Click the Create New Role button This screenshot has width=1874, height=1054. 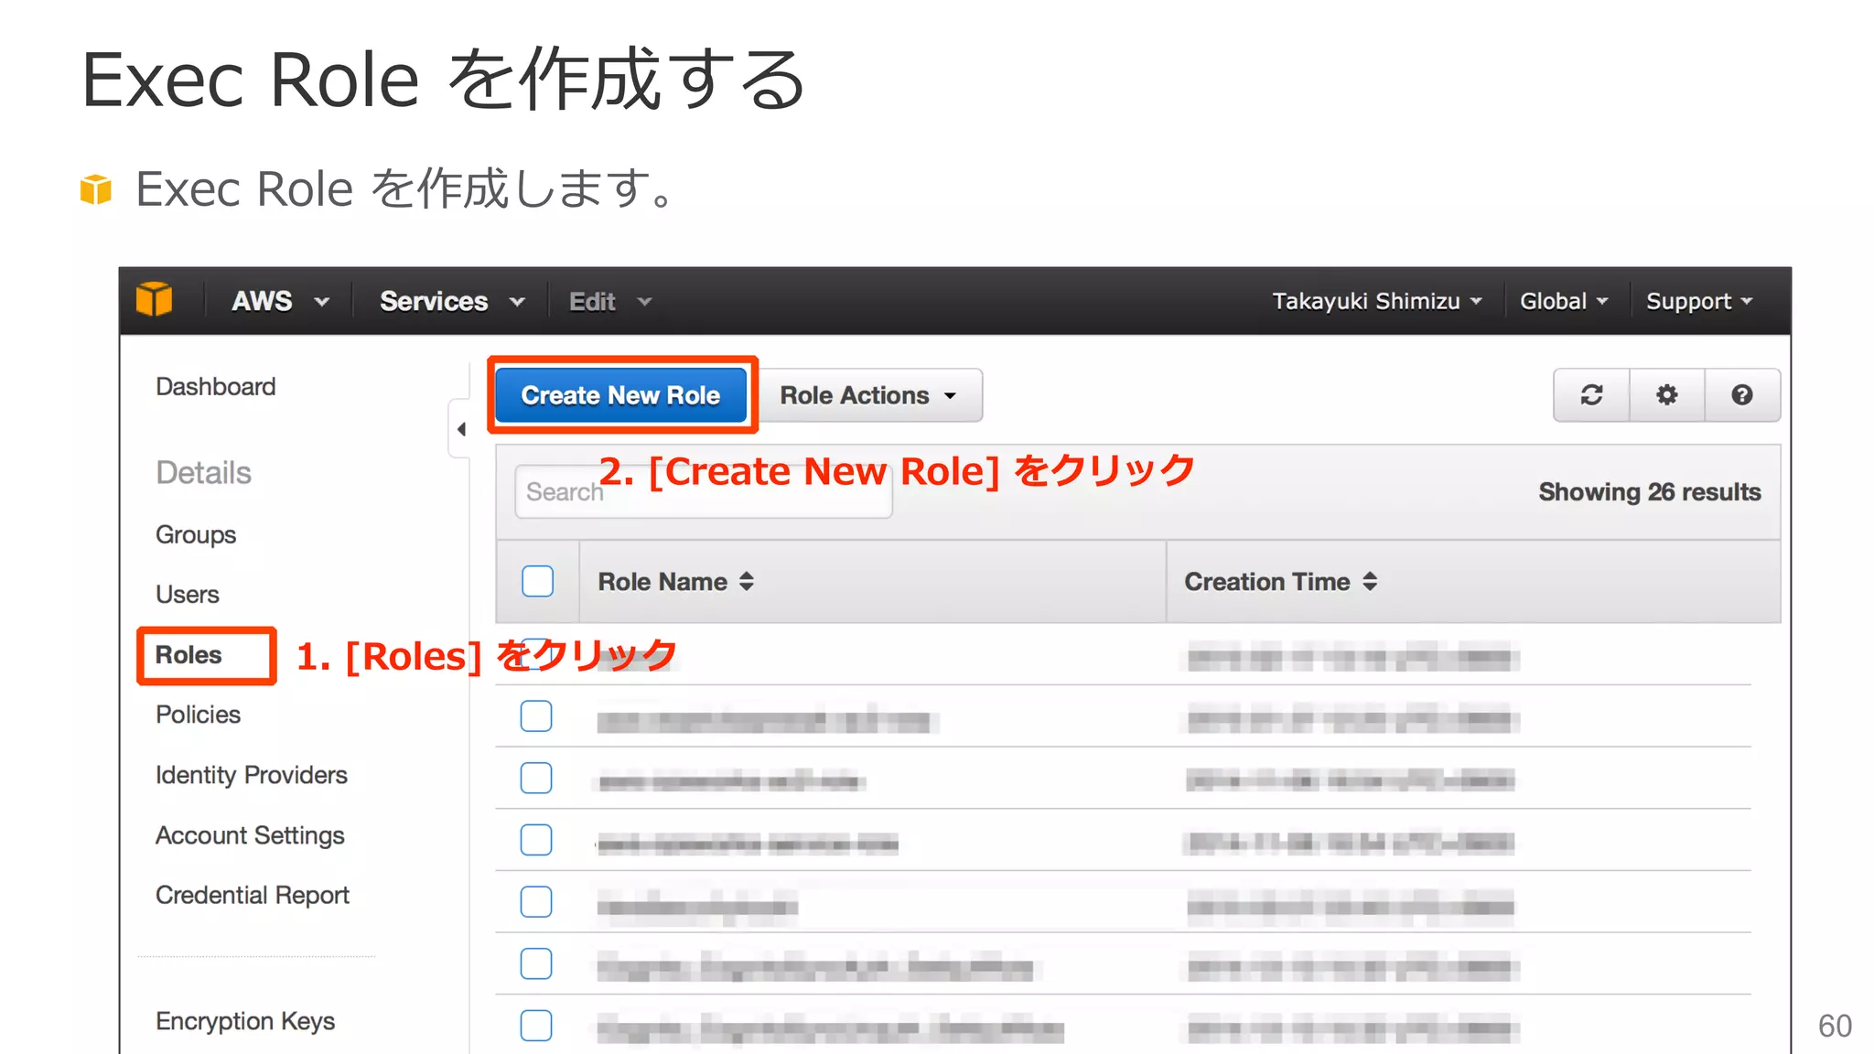(x=620, y=395)
